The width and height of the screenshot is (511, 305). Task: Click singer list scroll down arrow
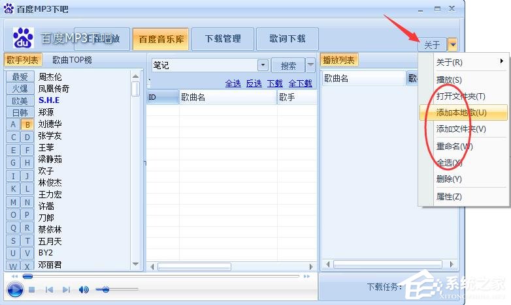click(x=135, y=264)
